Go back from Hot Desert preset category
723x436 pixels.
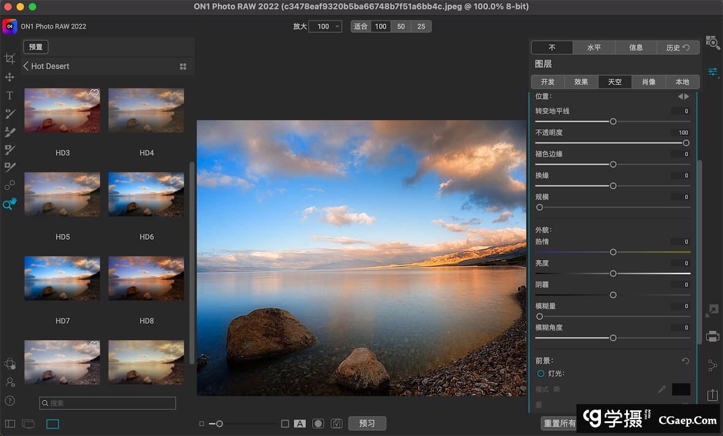point(26,66)
